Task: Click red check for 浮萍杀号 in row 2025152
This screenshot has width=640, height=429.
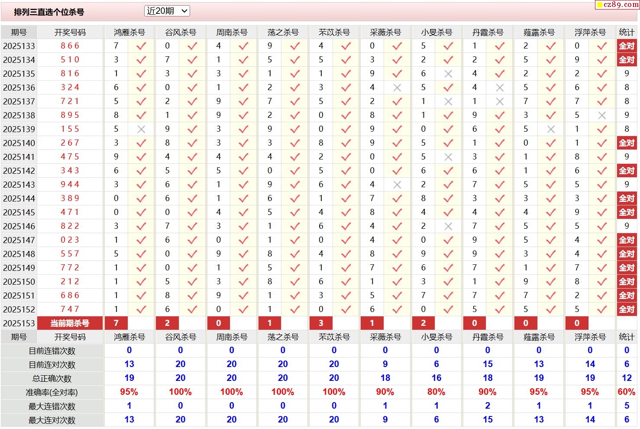Action: coord(602,309)
